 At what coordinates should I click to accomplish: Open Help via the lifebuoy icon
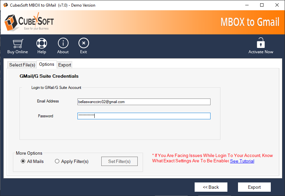[42, 44]
